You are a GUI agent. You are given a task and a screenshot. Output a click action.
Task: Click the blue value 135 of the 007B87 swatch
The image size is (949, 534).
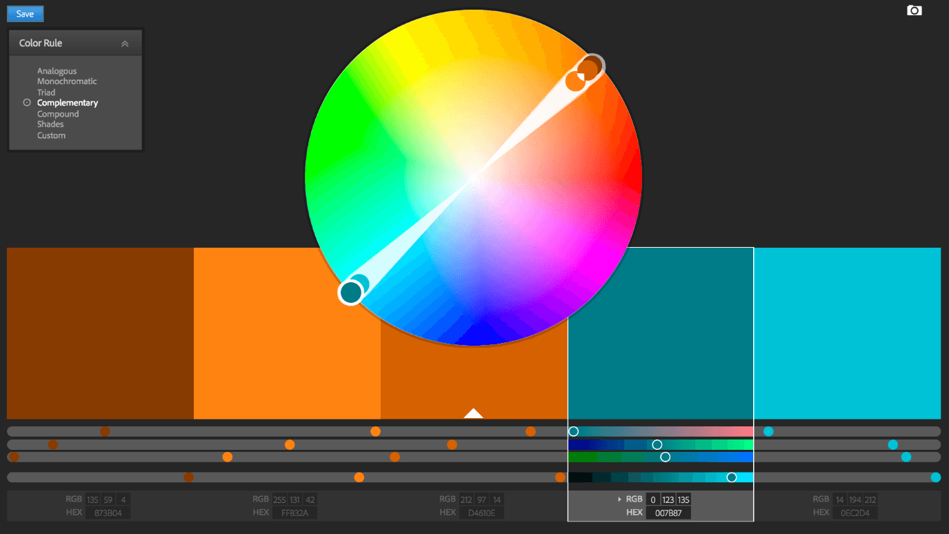[x=683, y=500]
